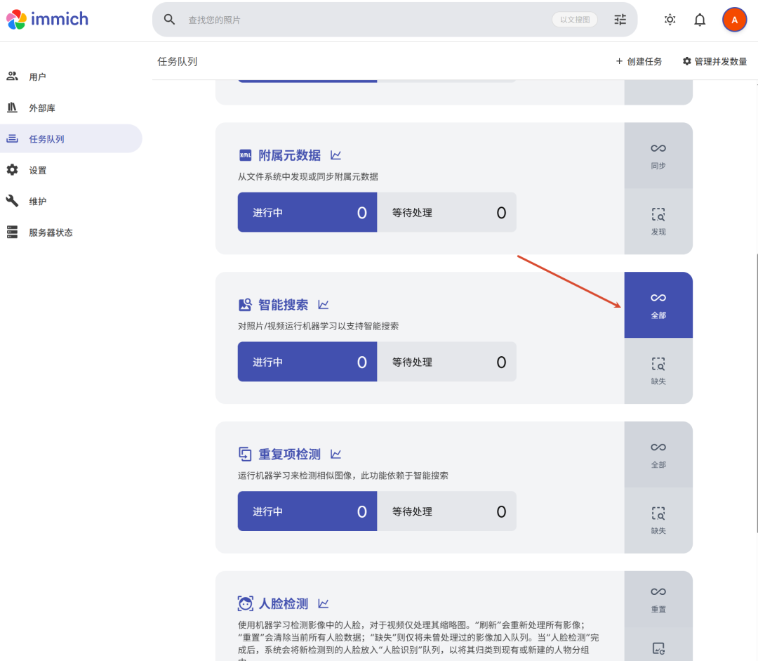
Task: Toggle the 以文搜图 search mode chip
Action: tap(575, 20)
